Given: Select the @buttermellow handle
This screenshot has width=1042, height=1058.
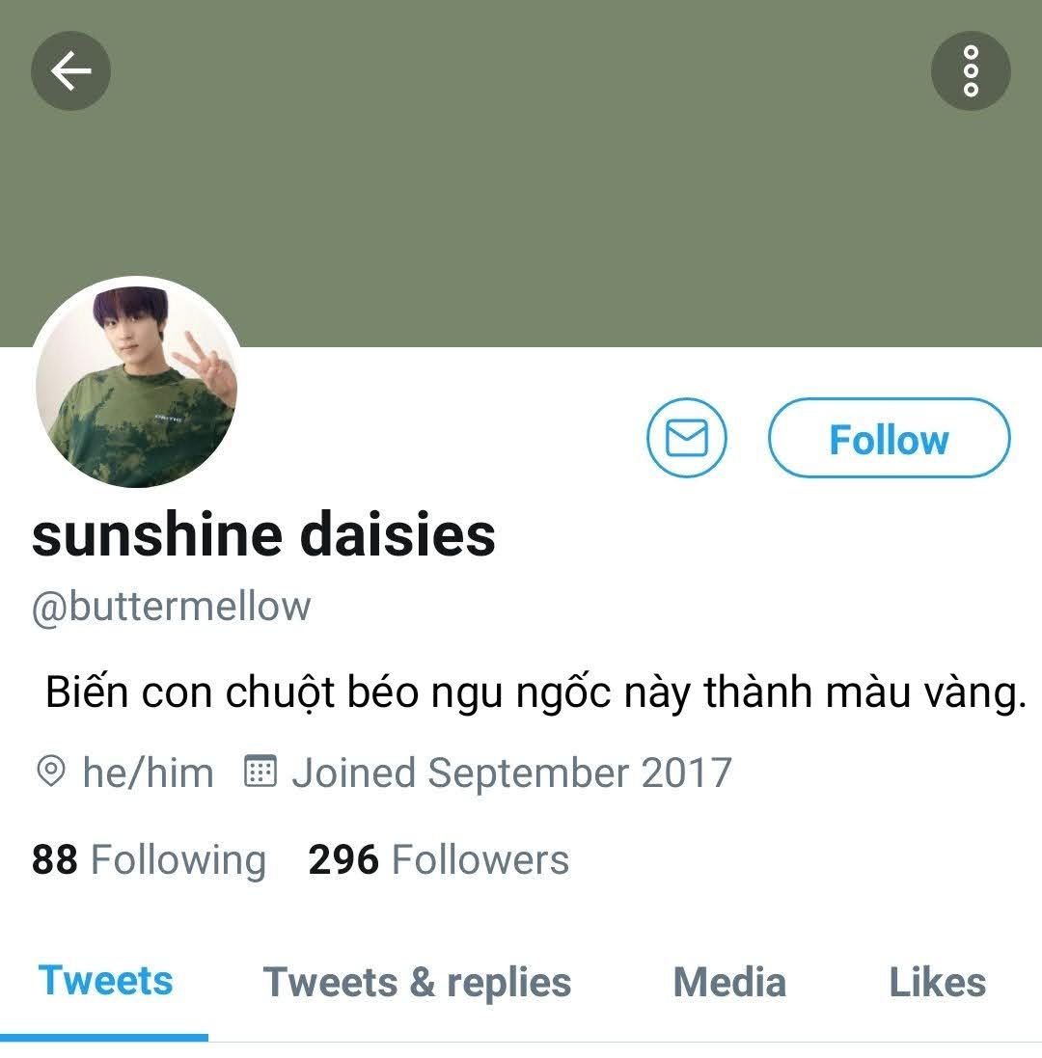Looking at the screenshot, I should [172, 606].
